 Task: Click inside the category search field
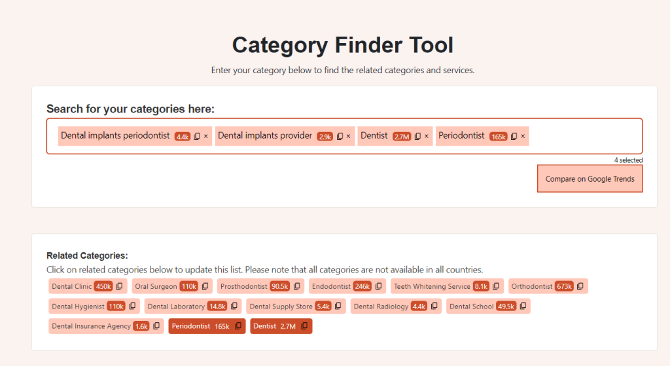point(582,136)
